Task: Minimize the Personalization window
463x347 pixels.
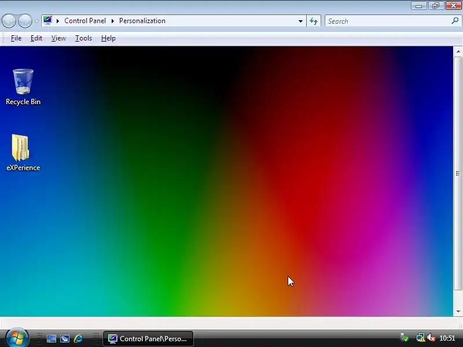Action: [x=418, y=6]
